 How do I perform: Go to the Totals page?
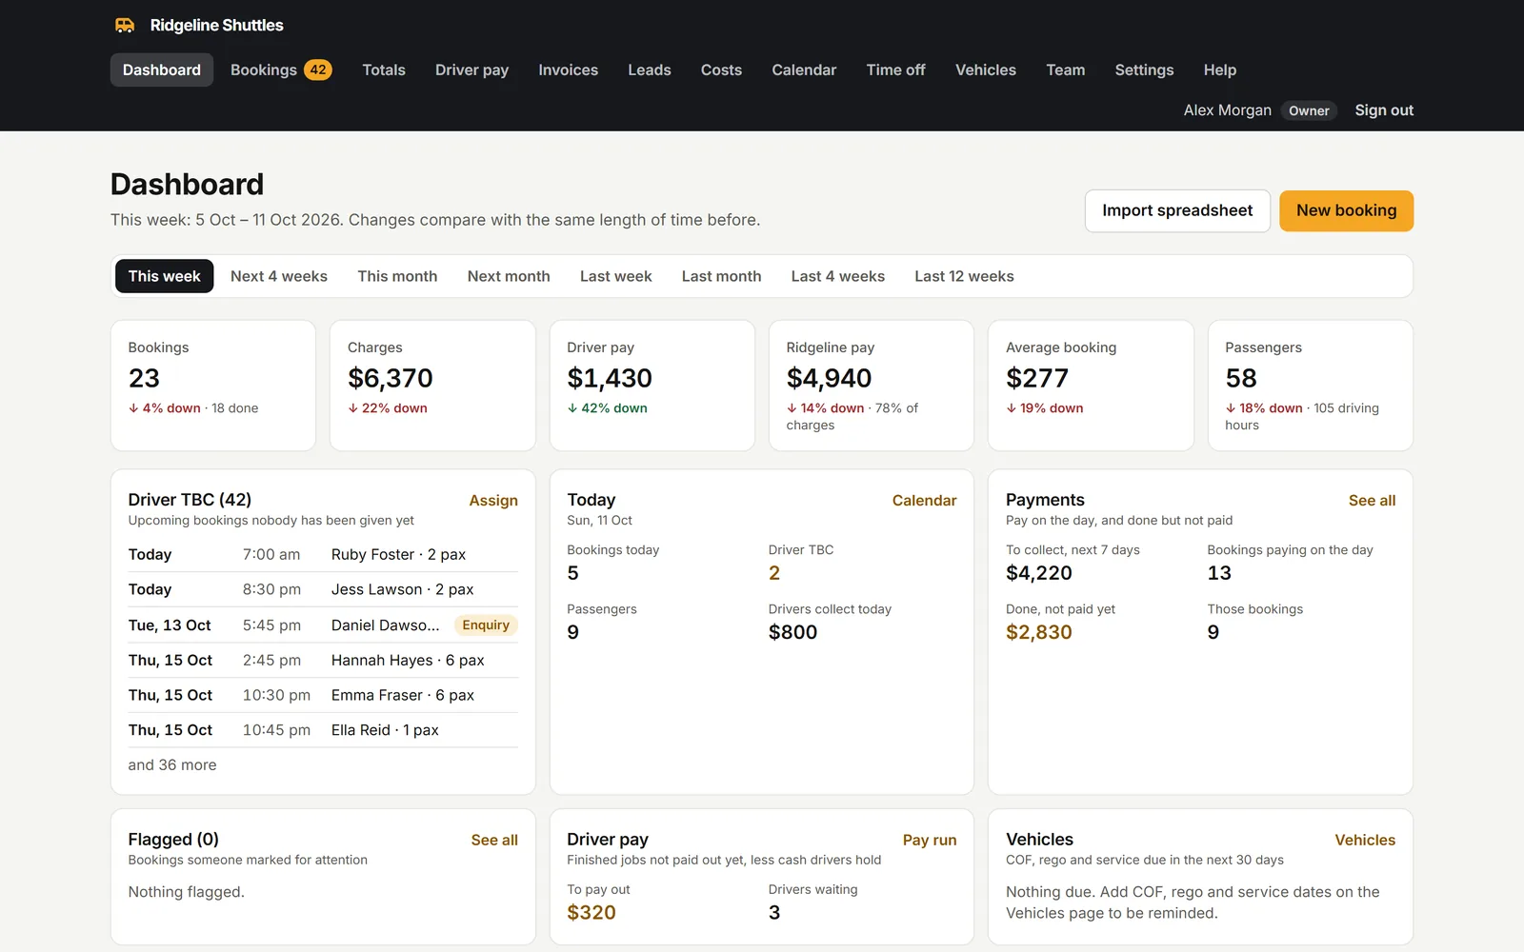(384, 70)
